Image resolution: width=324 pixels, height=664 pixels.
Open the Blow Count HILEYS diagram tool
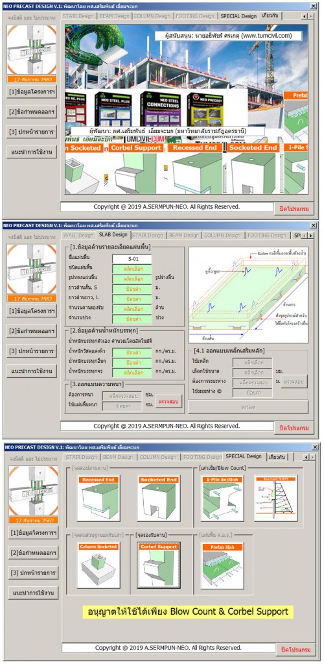pos(275,498)
